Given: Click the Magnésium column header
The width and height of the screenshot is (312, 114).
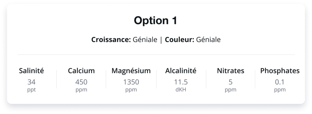Looking at the screenshot, I should [x=131, y=71].
